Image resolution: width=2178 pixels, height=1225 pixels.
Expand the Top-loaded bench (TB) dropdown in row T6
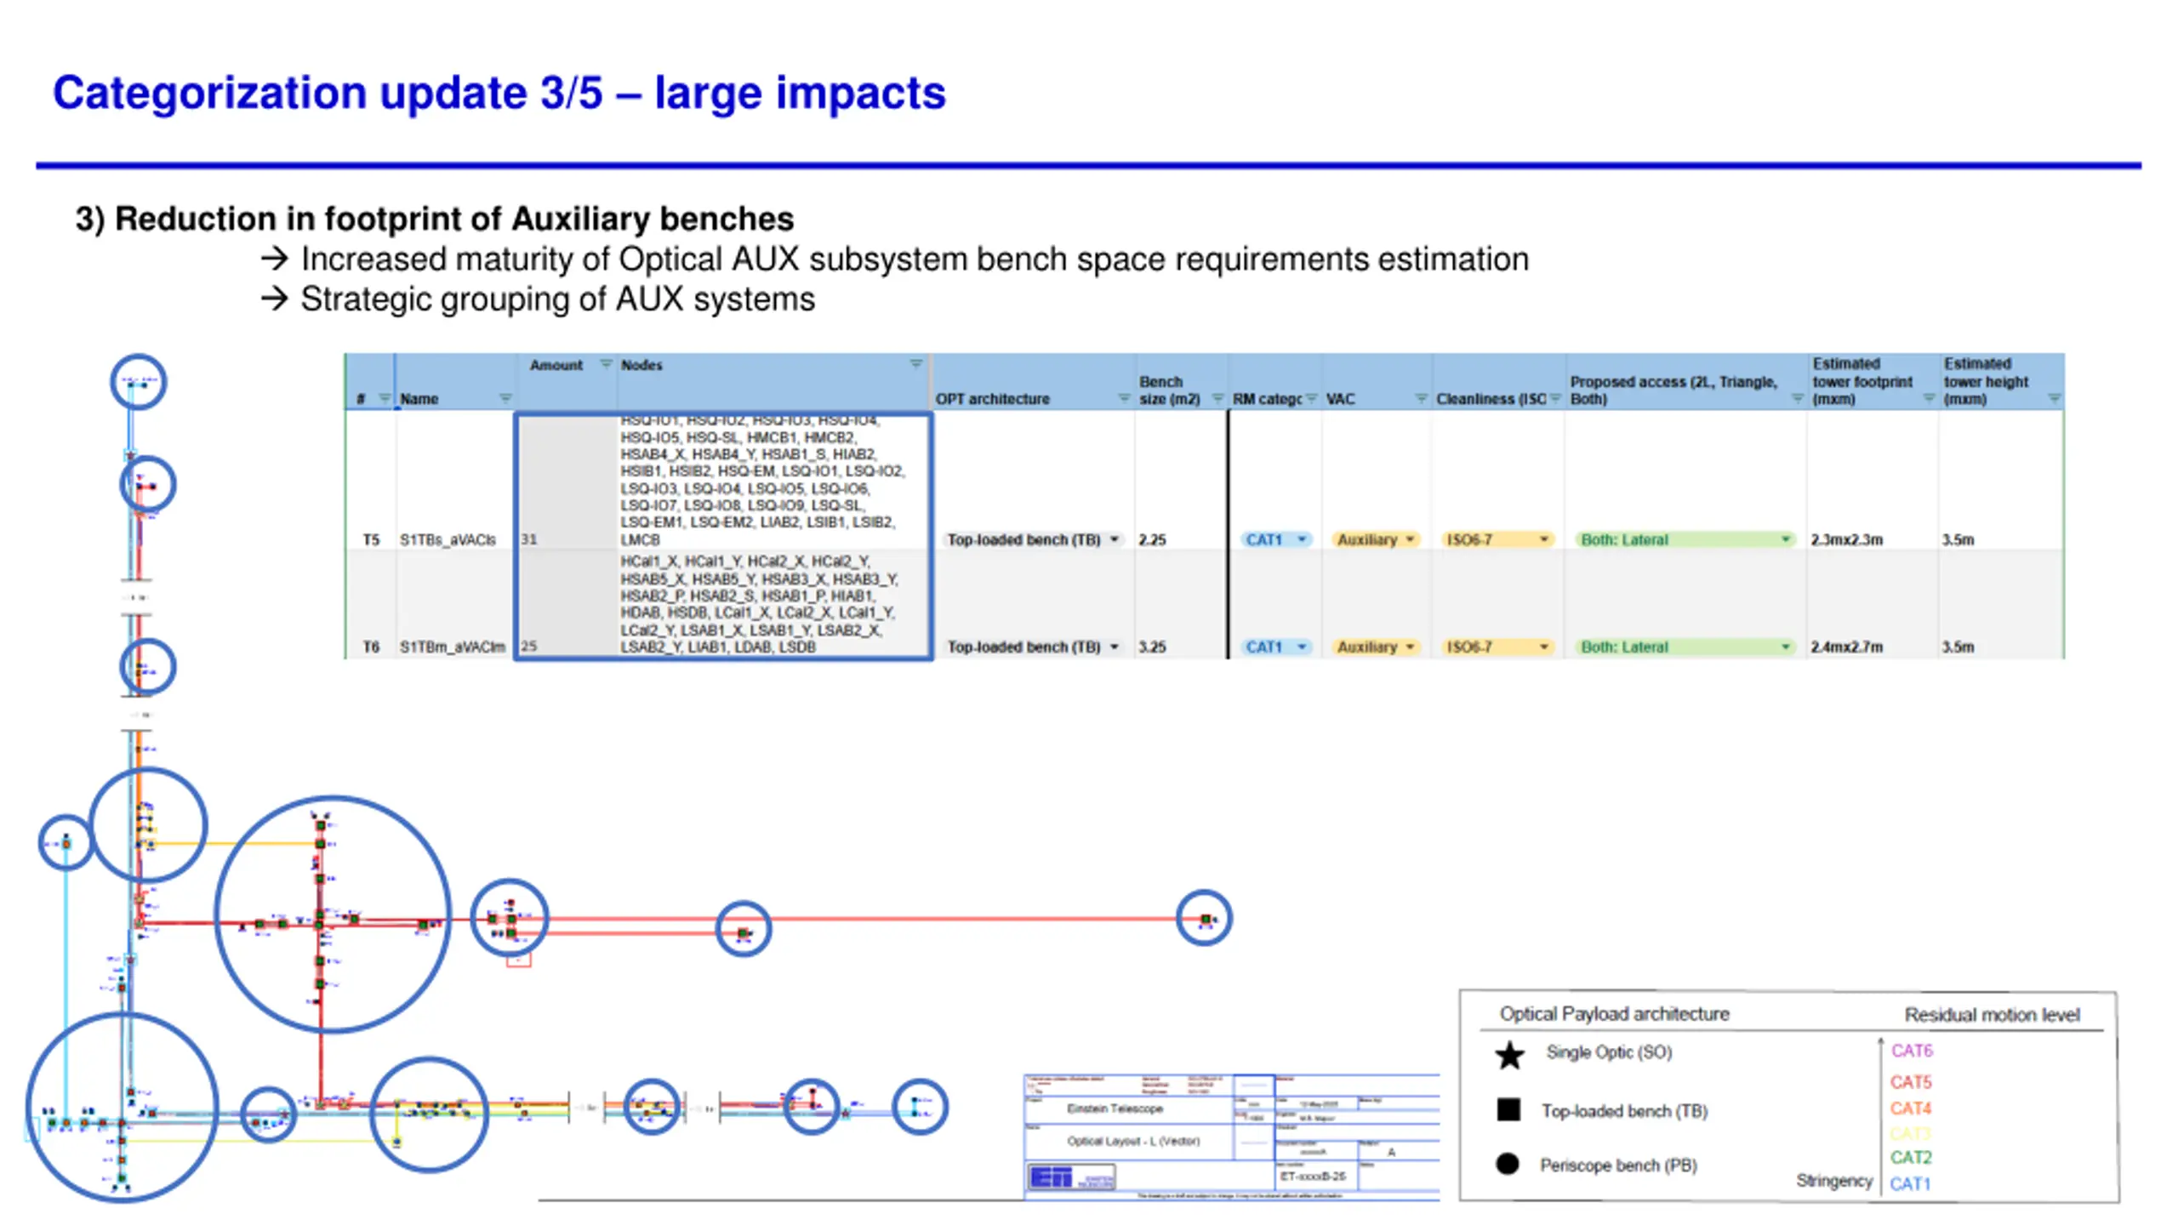coord(1115,647)
